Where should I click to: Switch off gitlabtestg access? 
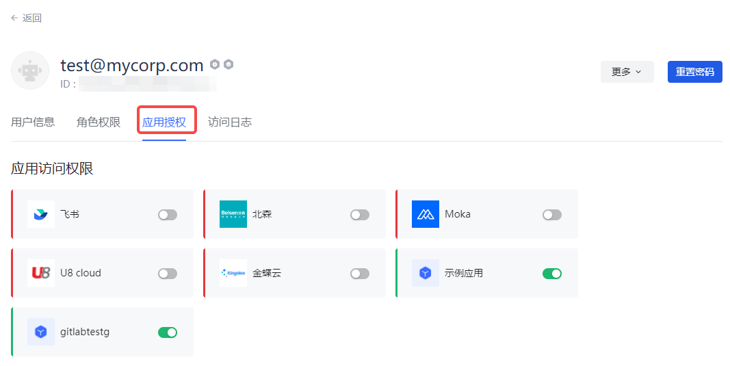coord(168,332)
